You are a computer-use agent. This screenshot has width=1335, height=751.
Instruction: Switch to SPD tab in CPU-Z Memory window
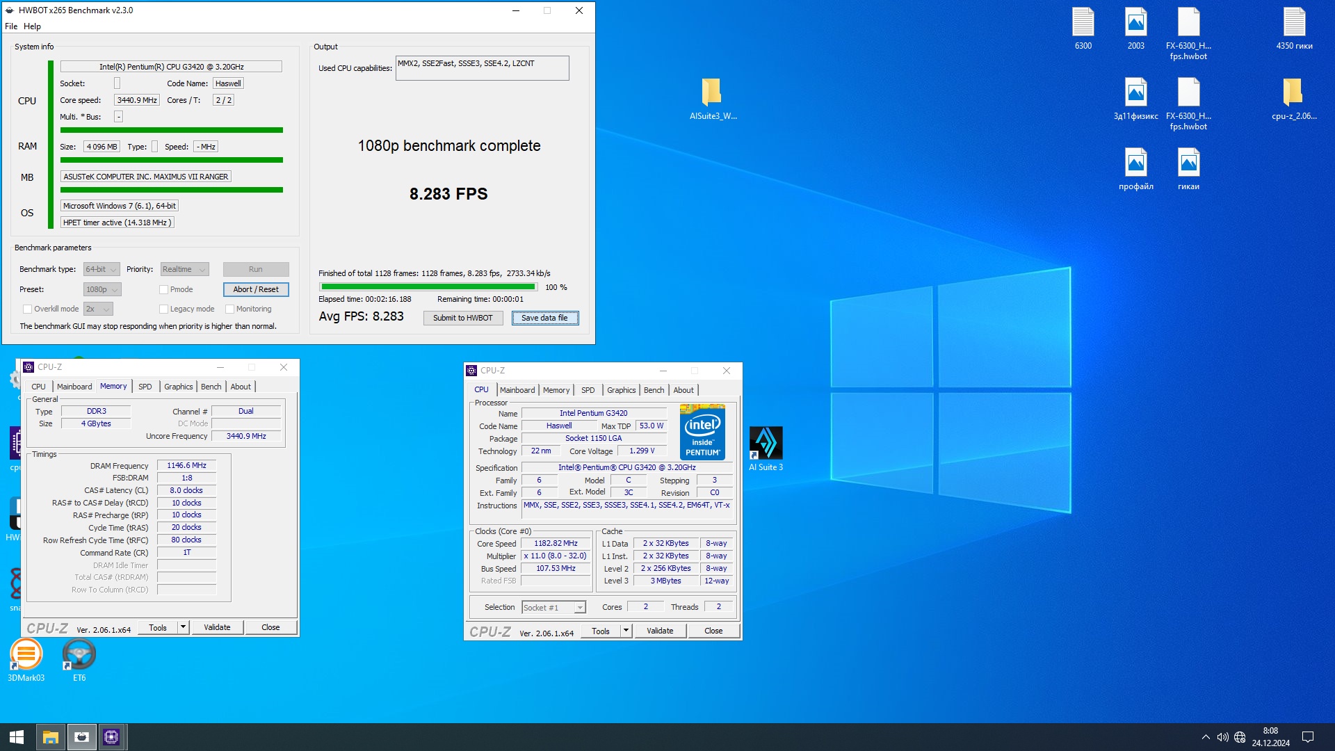click(x=145, y=387)
